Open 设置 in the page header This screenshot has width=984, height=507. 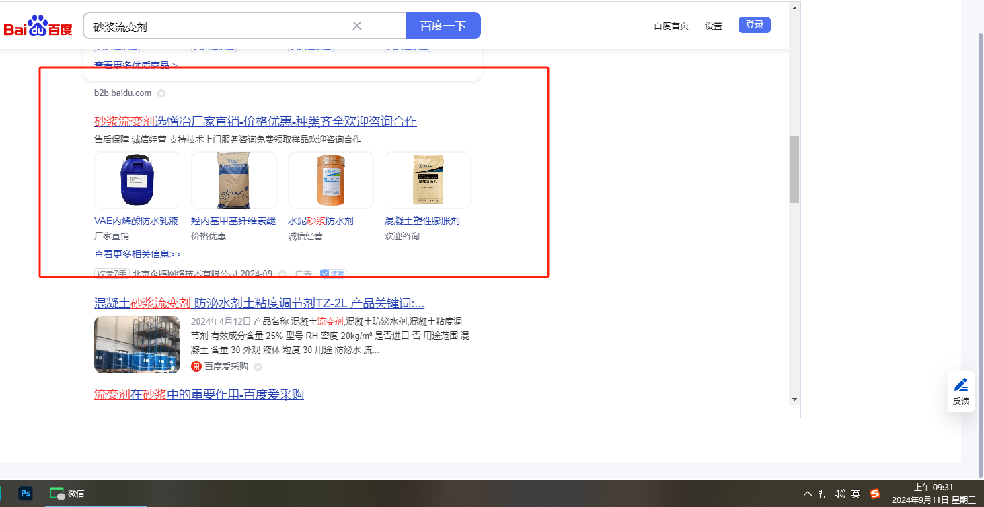tap(714, 26)
